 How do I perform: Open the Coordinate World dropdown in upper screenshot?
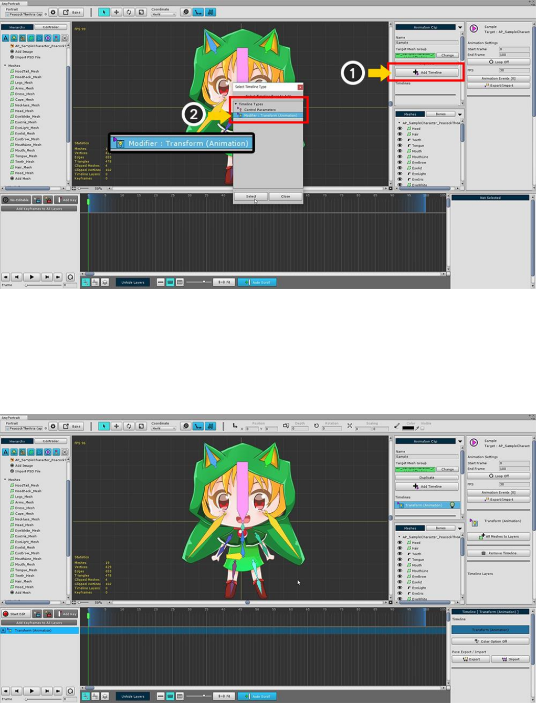click(163, 14)
